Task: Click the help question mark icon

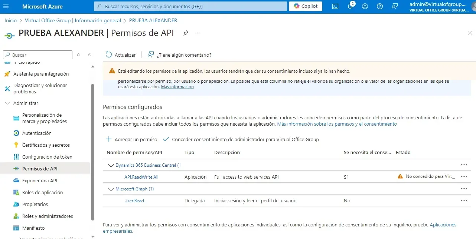Action: 379,6
